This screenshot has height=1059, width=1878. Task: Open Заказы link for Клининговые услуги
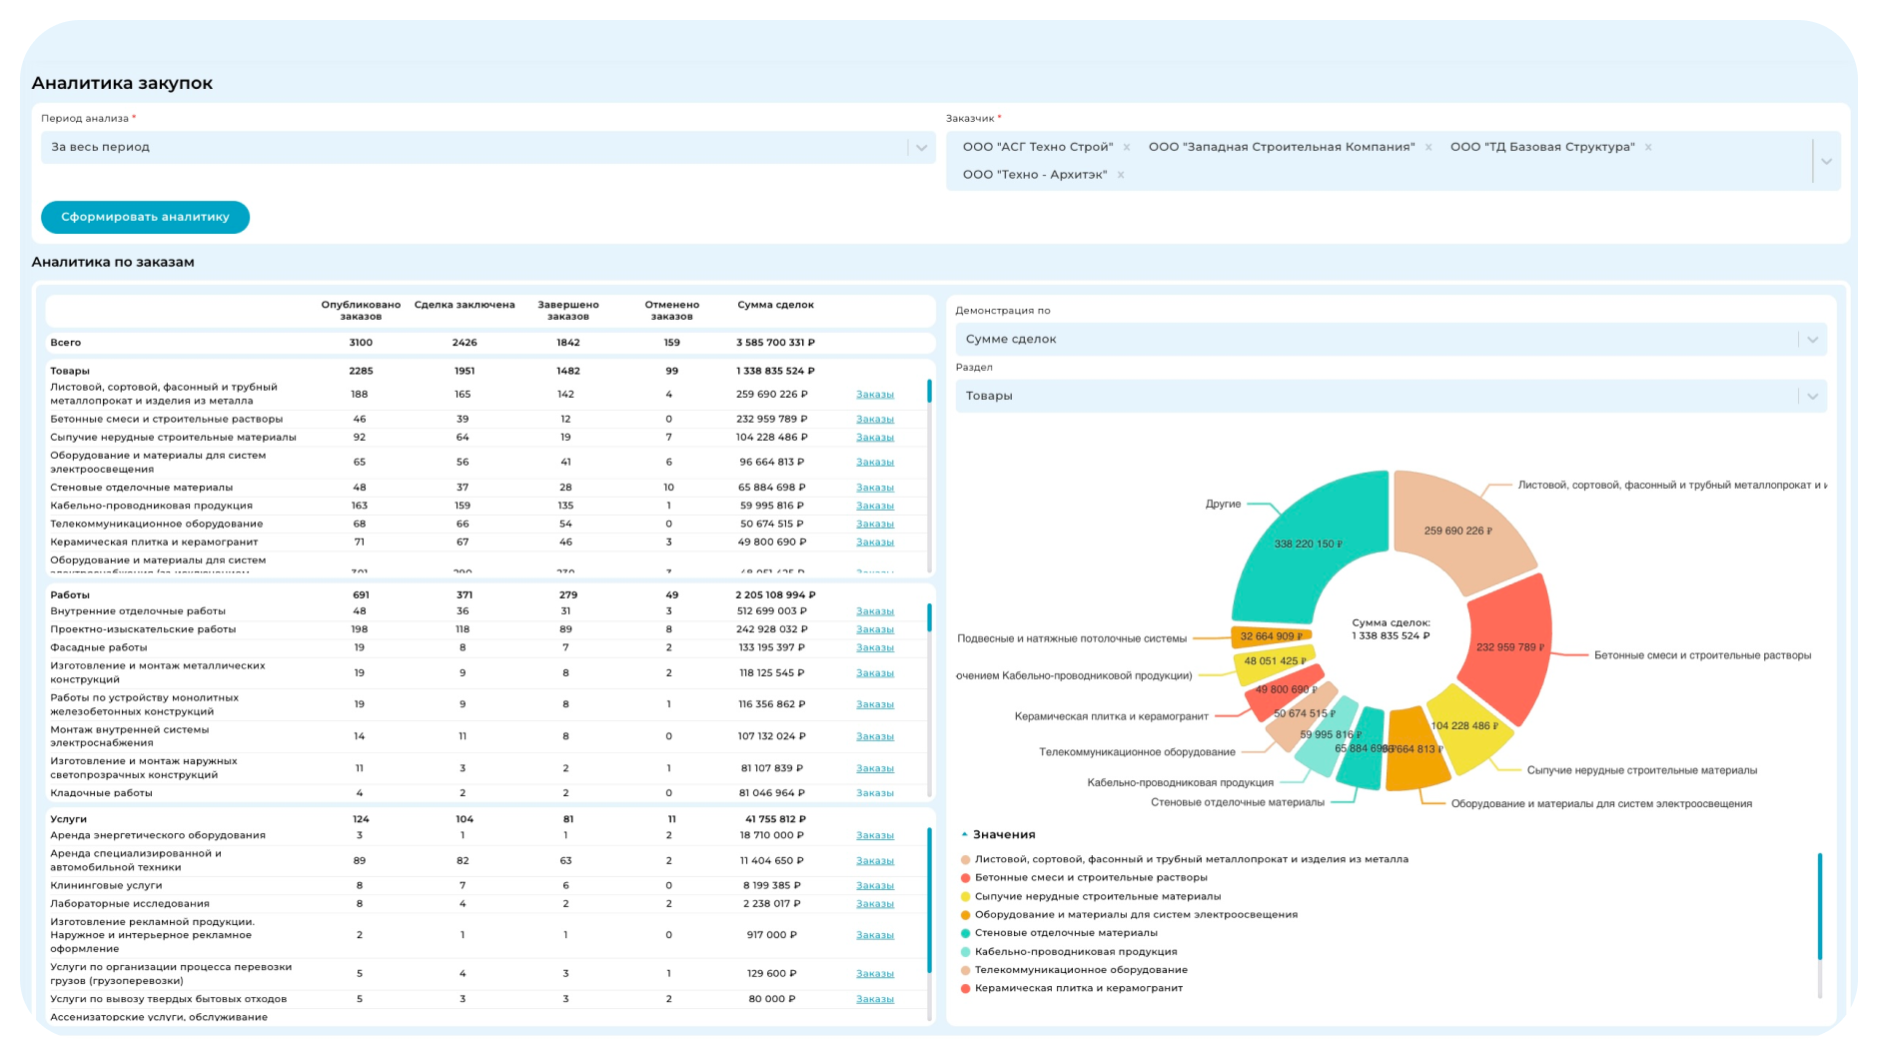[x=874, y=886]
